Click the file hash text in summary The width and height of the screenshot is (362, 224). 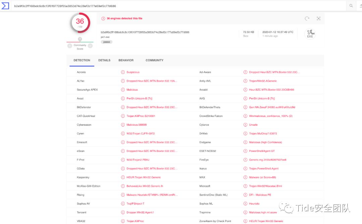pos(145,32)
